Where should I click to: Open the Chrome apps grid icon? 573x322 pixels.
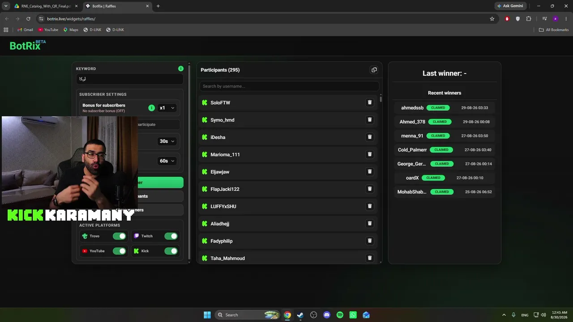click(6, 30)
